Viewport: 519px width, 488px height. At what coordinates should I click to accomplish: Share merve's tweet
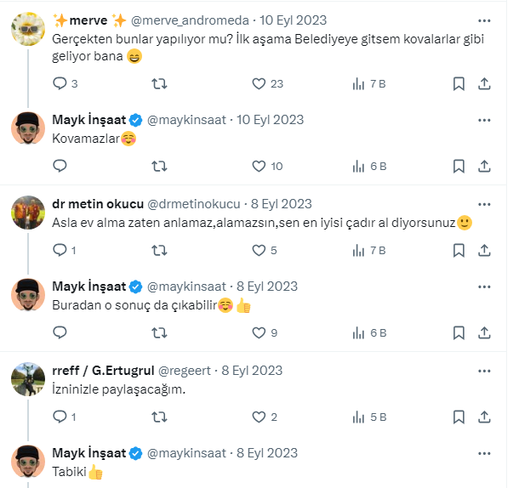point(484,83)
